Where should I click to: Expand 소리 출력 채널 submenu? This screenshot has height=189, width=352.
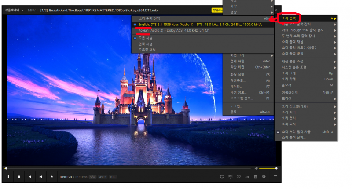306,42
